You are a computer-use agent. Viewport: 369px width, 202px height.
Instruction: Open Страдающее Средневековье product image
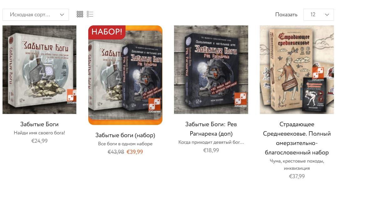pyautogui.click(x=297, y=70)
